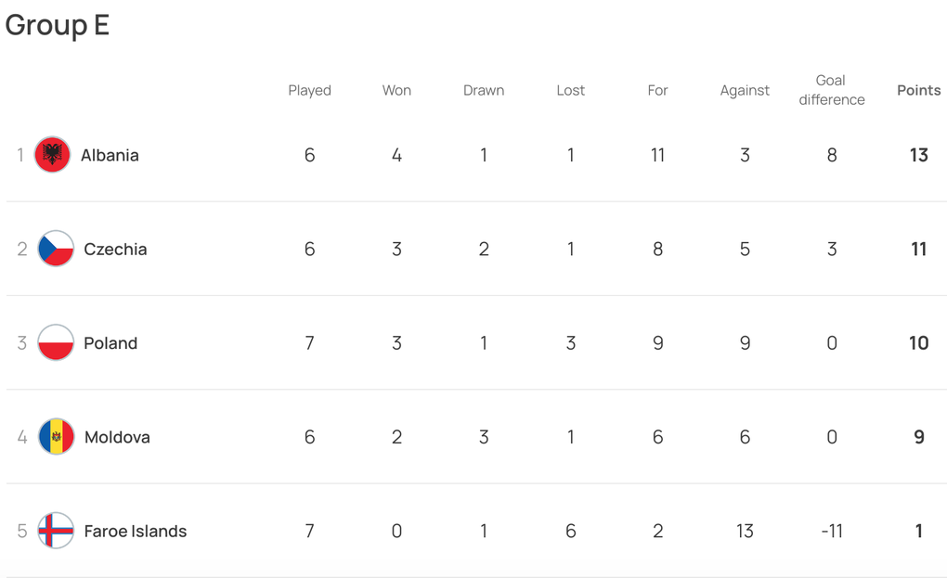Click the Albania flag icon
947x578 pixels.
tap(52, 155)
